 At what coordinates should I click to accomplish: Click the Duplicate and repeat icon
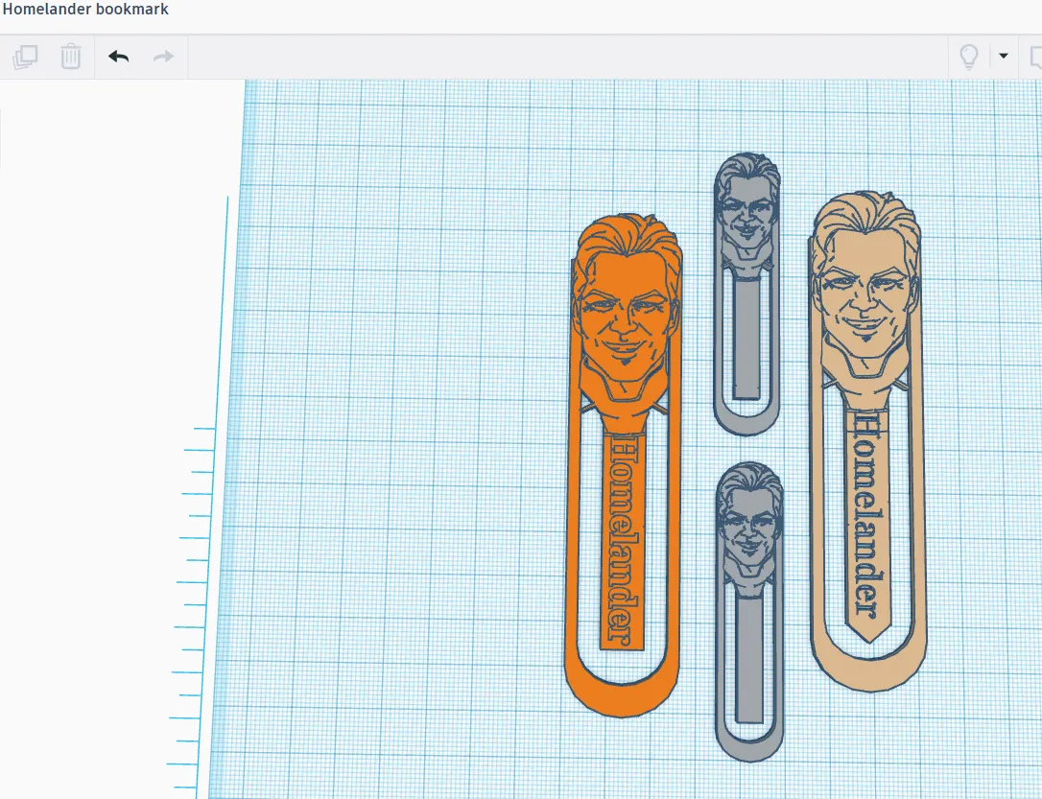pyautogui.click(x=25, y=58)
